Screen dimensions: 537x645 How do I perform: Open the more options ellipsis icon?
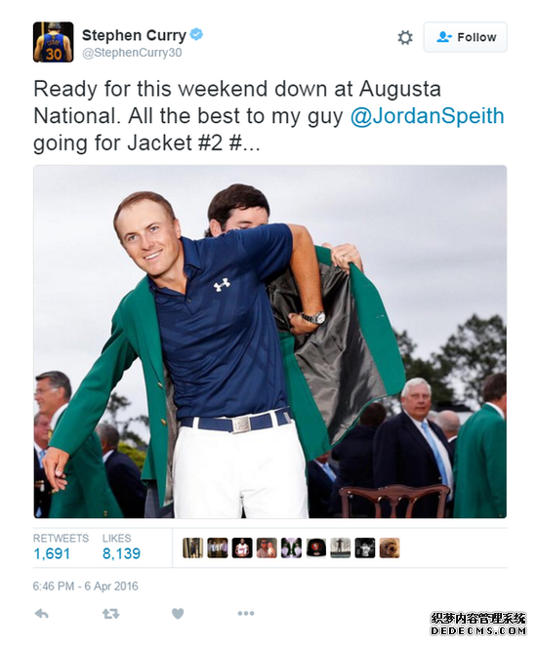tap(246, 614)
